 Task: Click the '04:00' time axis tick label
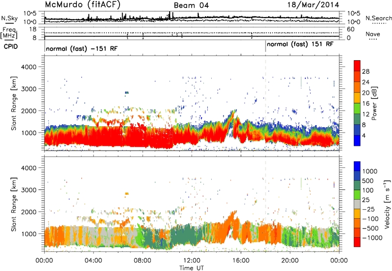pyautogui.click(x=93, y=261)
